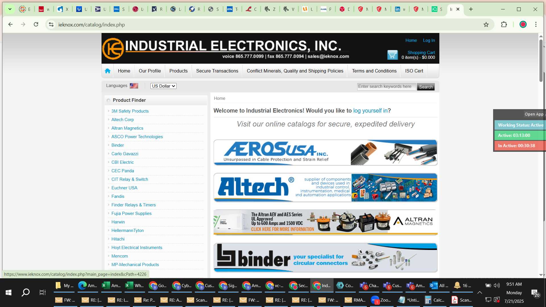Bookmark this page with star icon
The image size is (546, 307).
486,24
